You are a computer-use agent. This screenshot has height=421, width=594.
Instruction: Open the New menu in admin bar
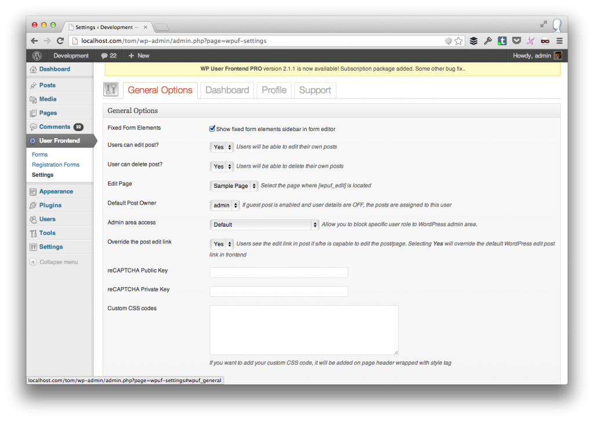[x=139, y=56]
